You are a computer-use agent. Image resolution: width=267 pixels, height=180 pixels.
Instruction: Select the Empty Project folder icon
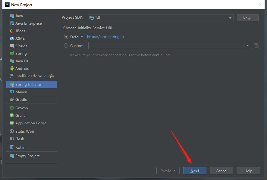(12, 156)
